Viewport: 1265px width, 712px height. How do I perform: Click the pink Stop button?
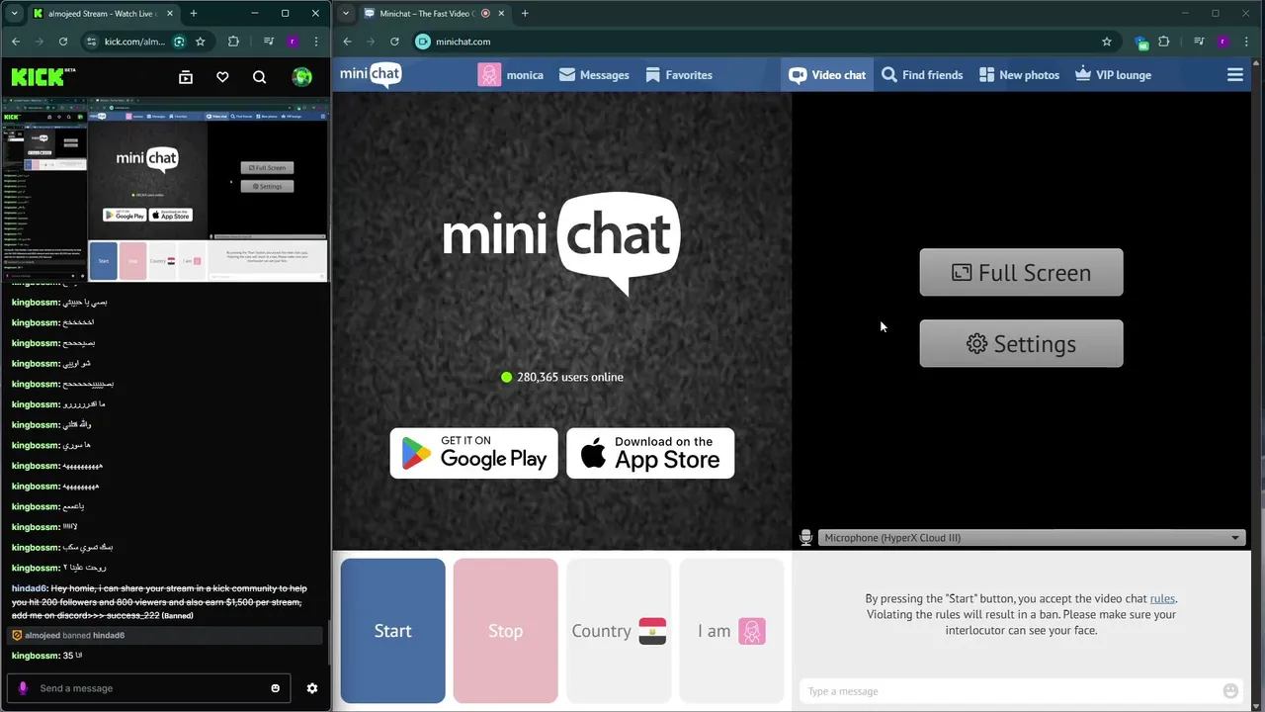coord(506,631)
